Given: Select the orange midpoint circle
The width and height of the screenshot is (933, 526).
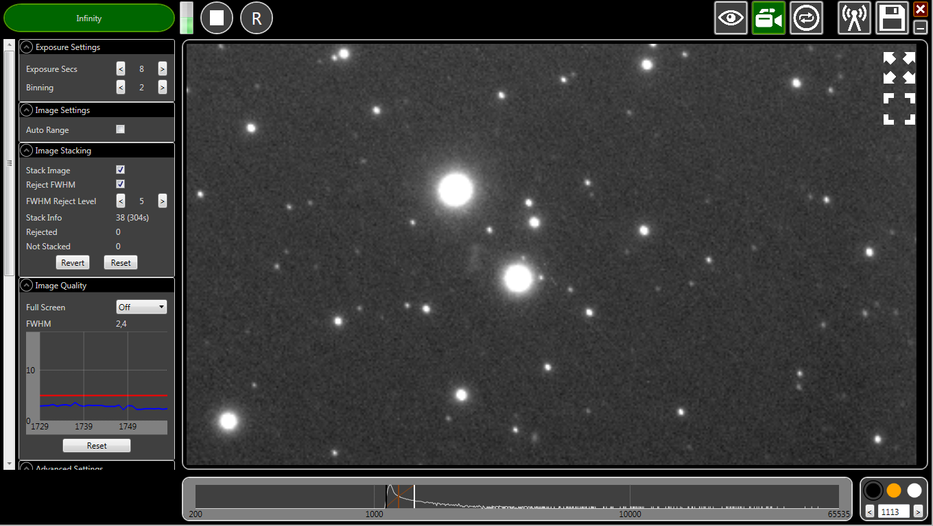Looking at the screenshot, I should (894, 490).
